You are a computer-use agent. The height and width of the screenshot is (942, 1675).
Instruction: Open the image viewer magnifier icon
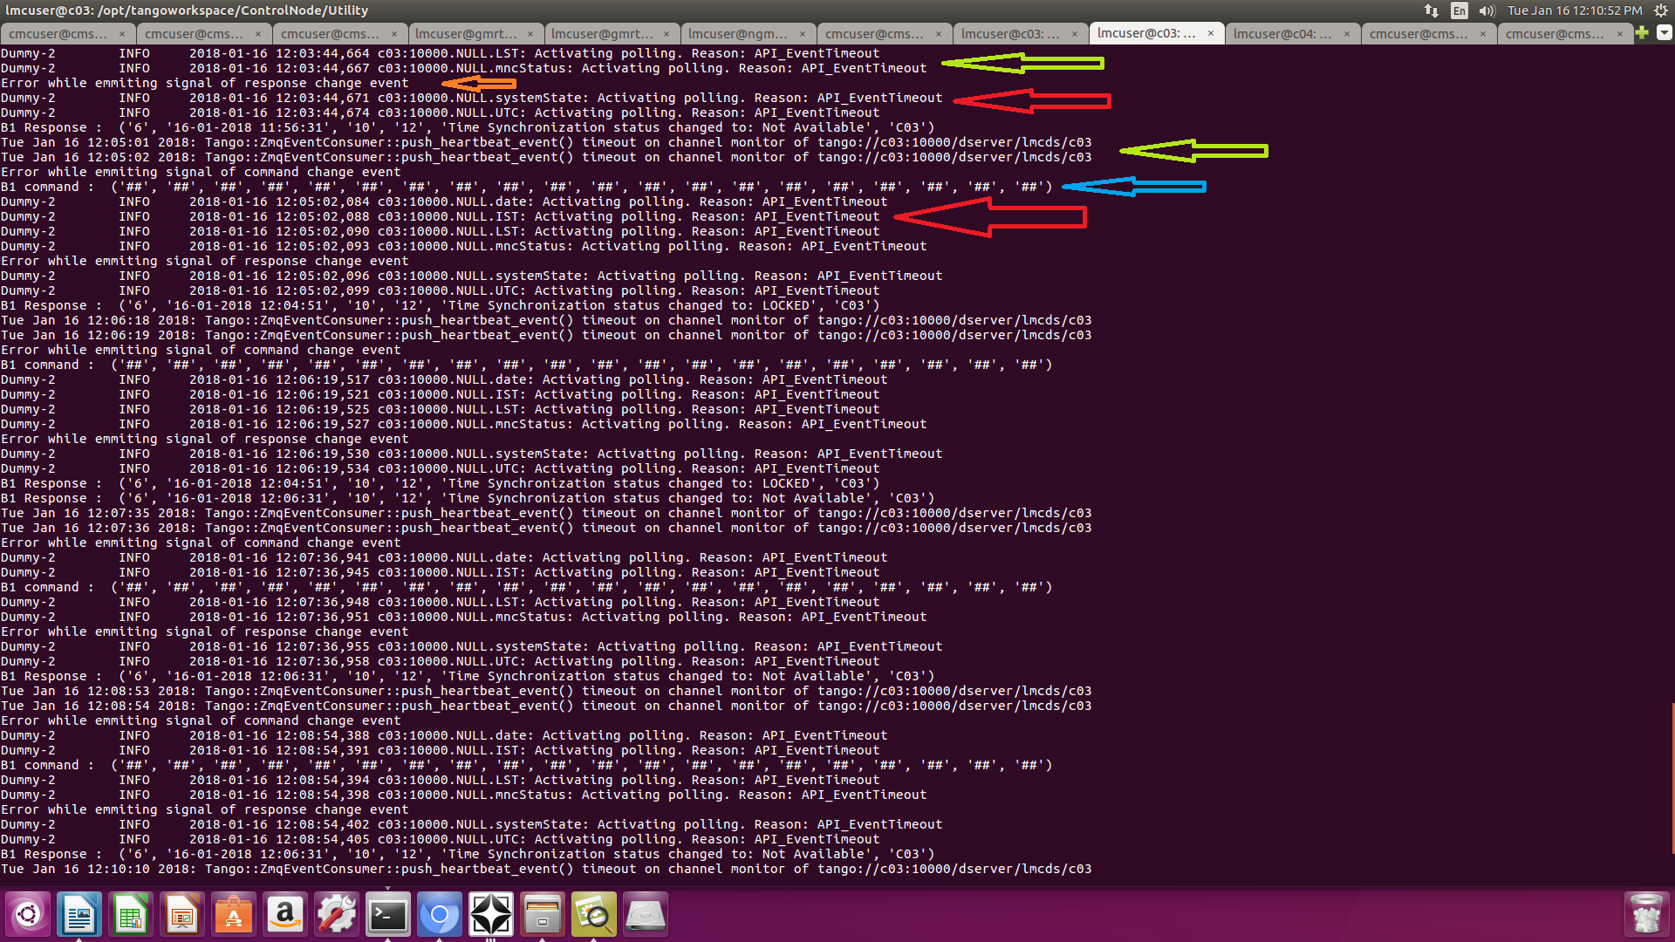click(x=594, y=914)
